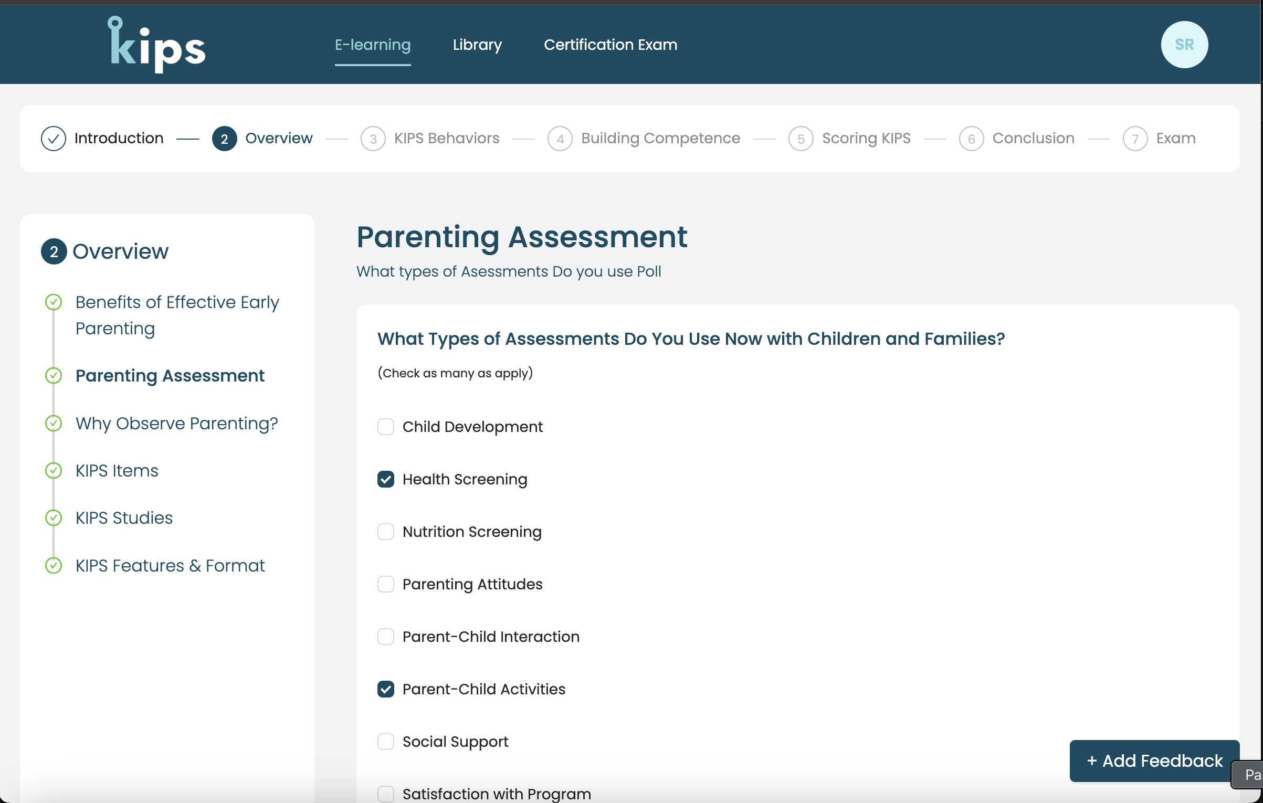1263x803 pixels.
Task: Open the KIPS Items lesson
Action: pos(117,470)
